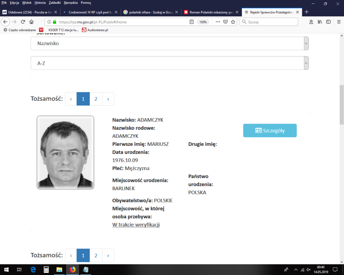
Task: Open the Narzędzia menu
Action: pyautogui.click(x=71, y=3)
